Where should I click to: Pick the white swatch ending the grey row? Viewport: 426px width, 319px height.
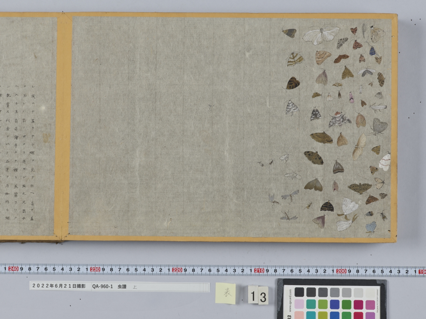pos(370,293)
